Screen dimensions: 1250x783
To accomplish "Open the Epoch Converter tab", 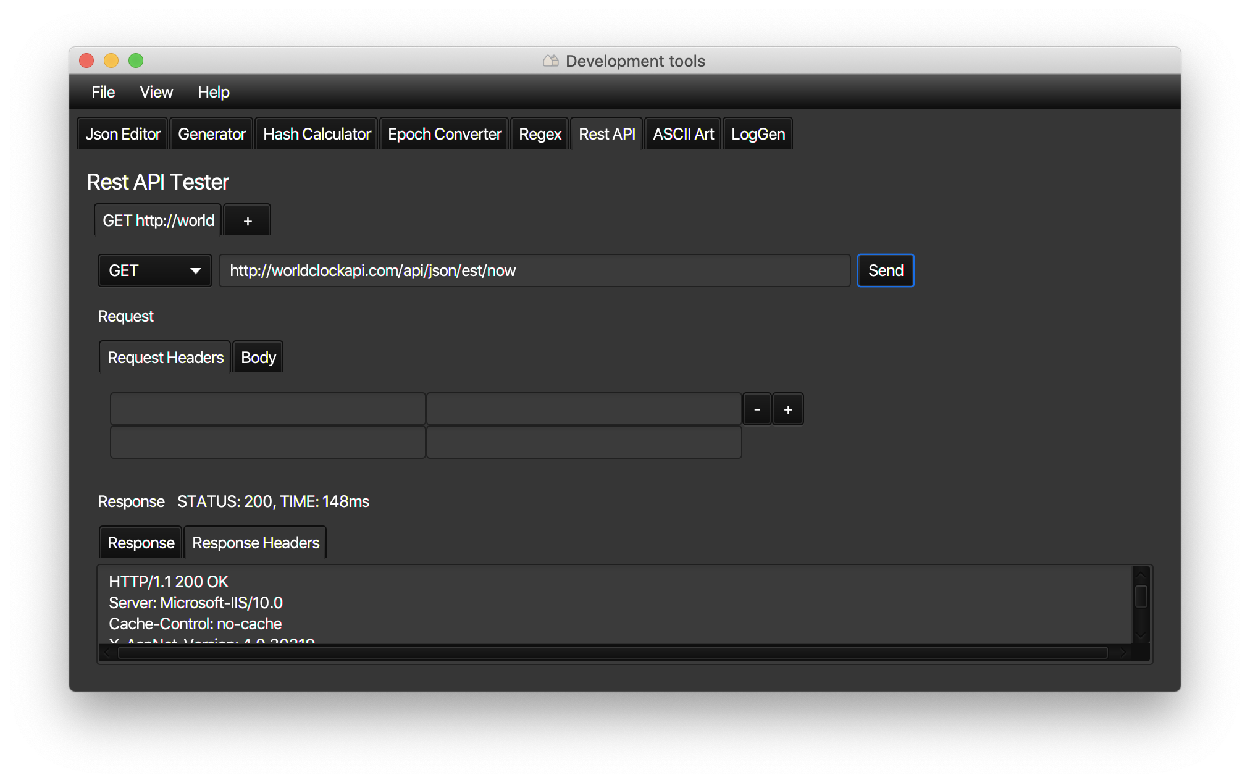I will 444,134.
